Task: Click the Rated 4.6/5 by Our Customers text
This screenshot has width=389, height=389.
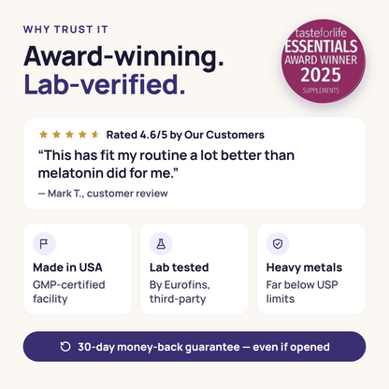Action: (x=185, y=135)
